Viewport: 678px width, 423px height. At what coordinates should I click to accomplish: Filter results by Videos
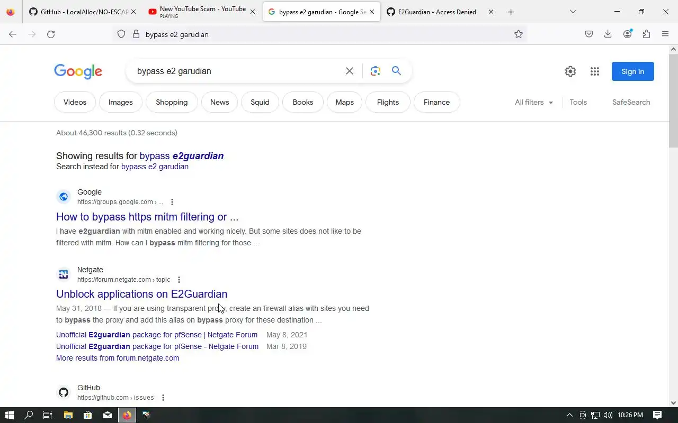pyautogui.click(x=75, y=102)
